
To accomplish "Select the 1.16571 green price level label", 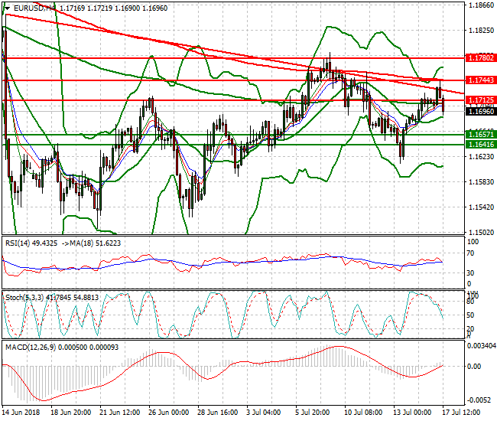I will 481,135.
